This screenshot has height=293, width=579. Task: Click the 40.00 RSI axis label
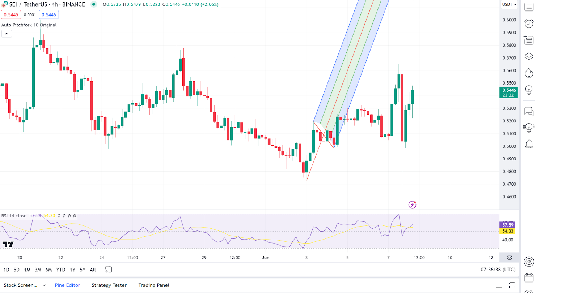coord(508,240)
